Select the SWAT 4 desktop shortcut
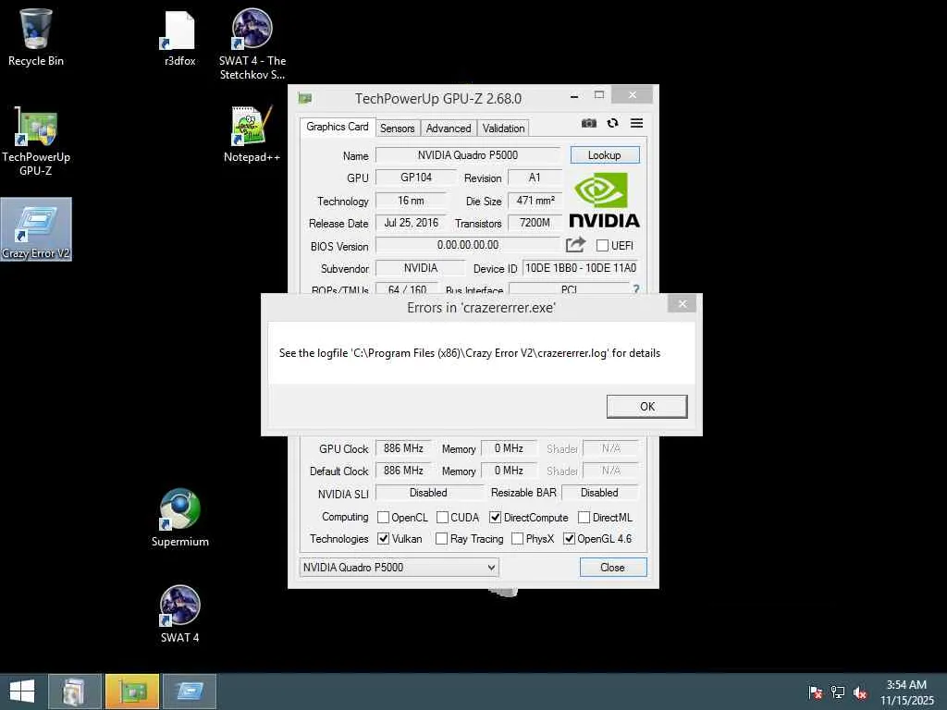This screenshot has width=947, height=710. tap(179, 614)
